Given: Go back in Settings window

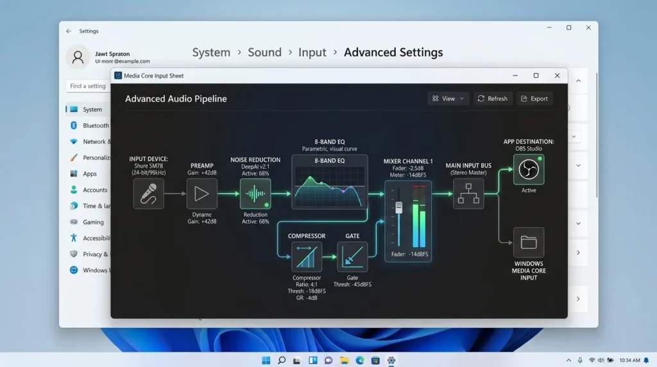Looking at the screenshot, I should click(x=69, y=31).
